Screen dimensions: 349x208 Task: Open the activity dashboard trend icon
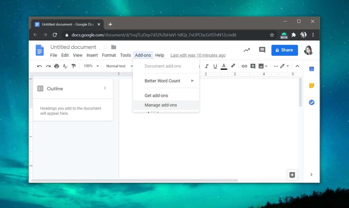pos(247,50)
